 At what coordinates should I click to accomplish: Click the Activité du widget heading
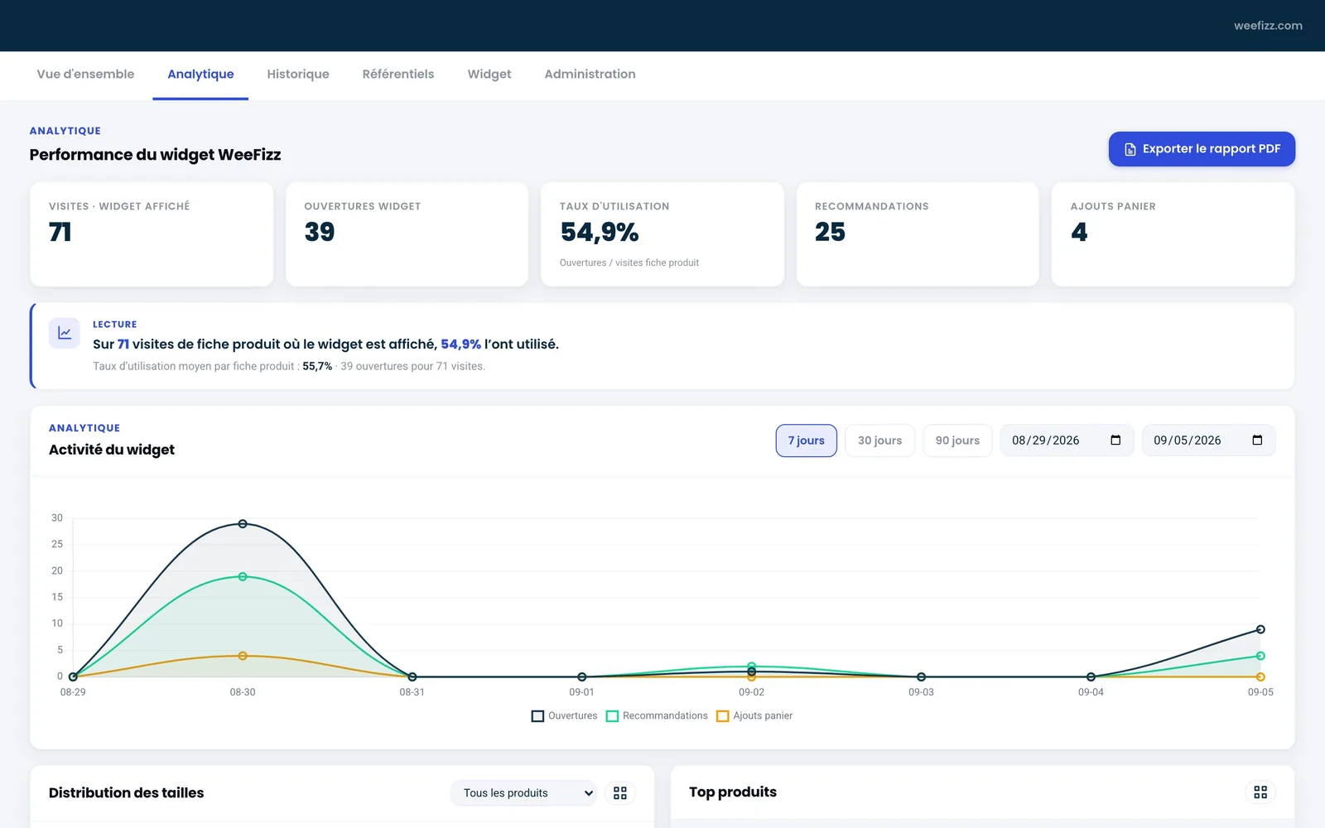[112, 450]
